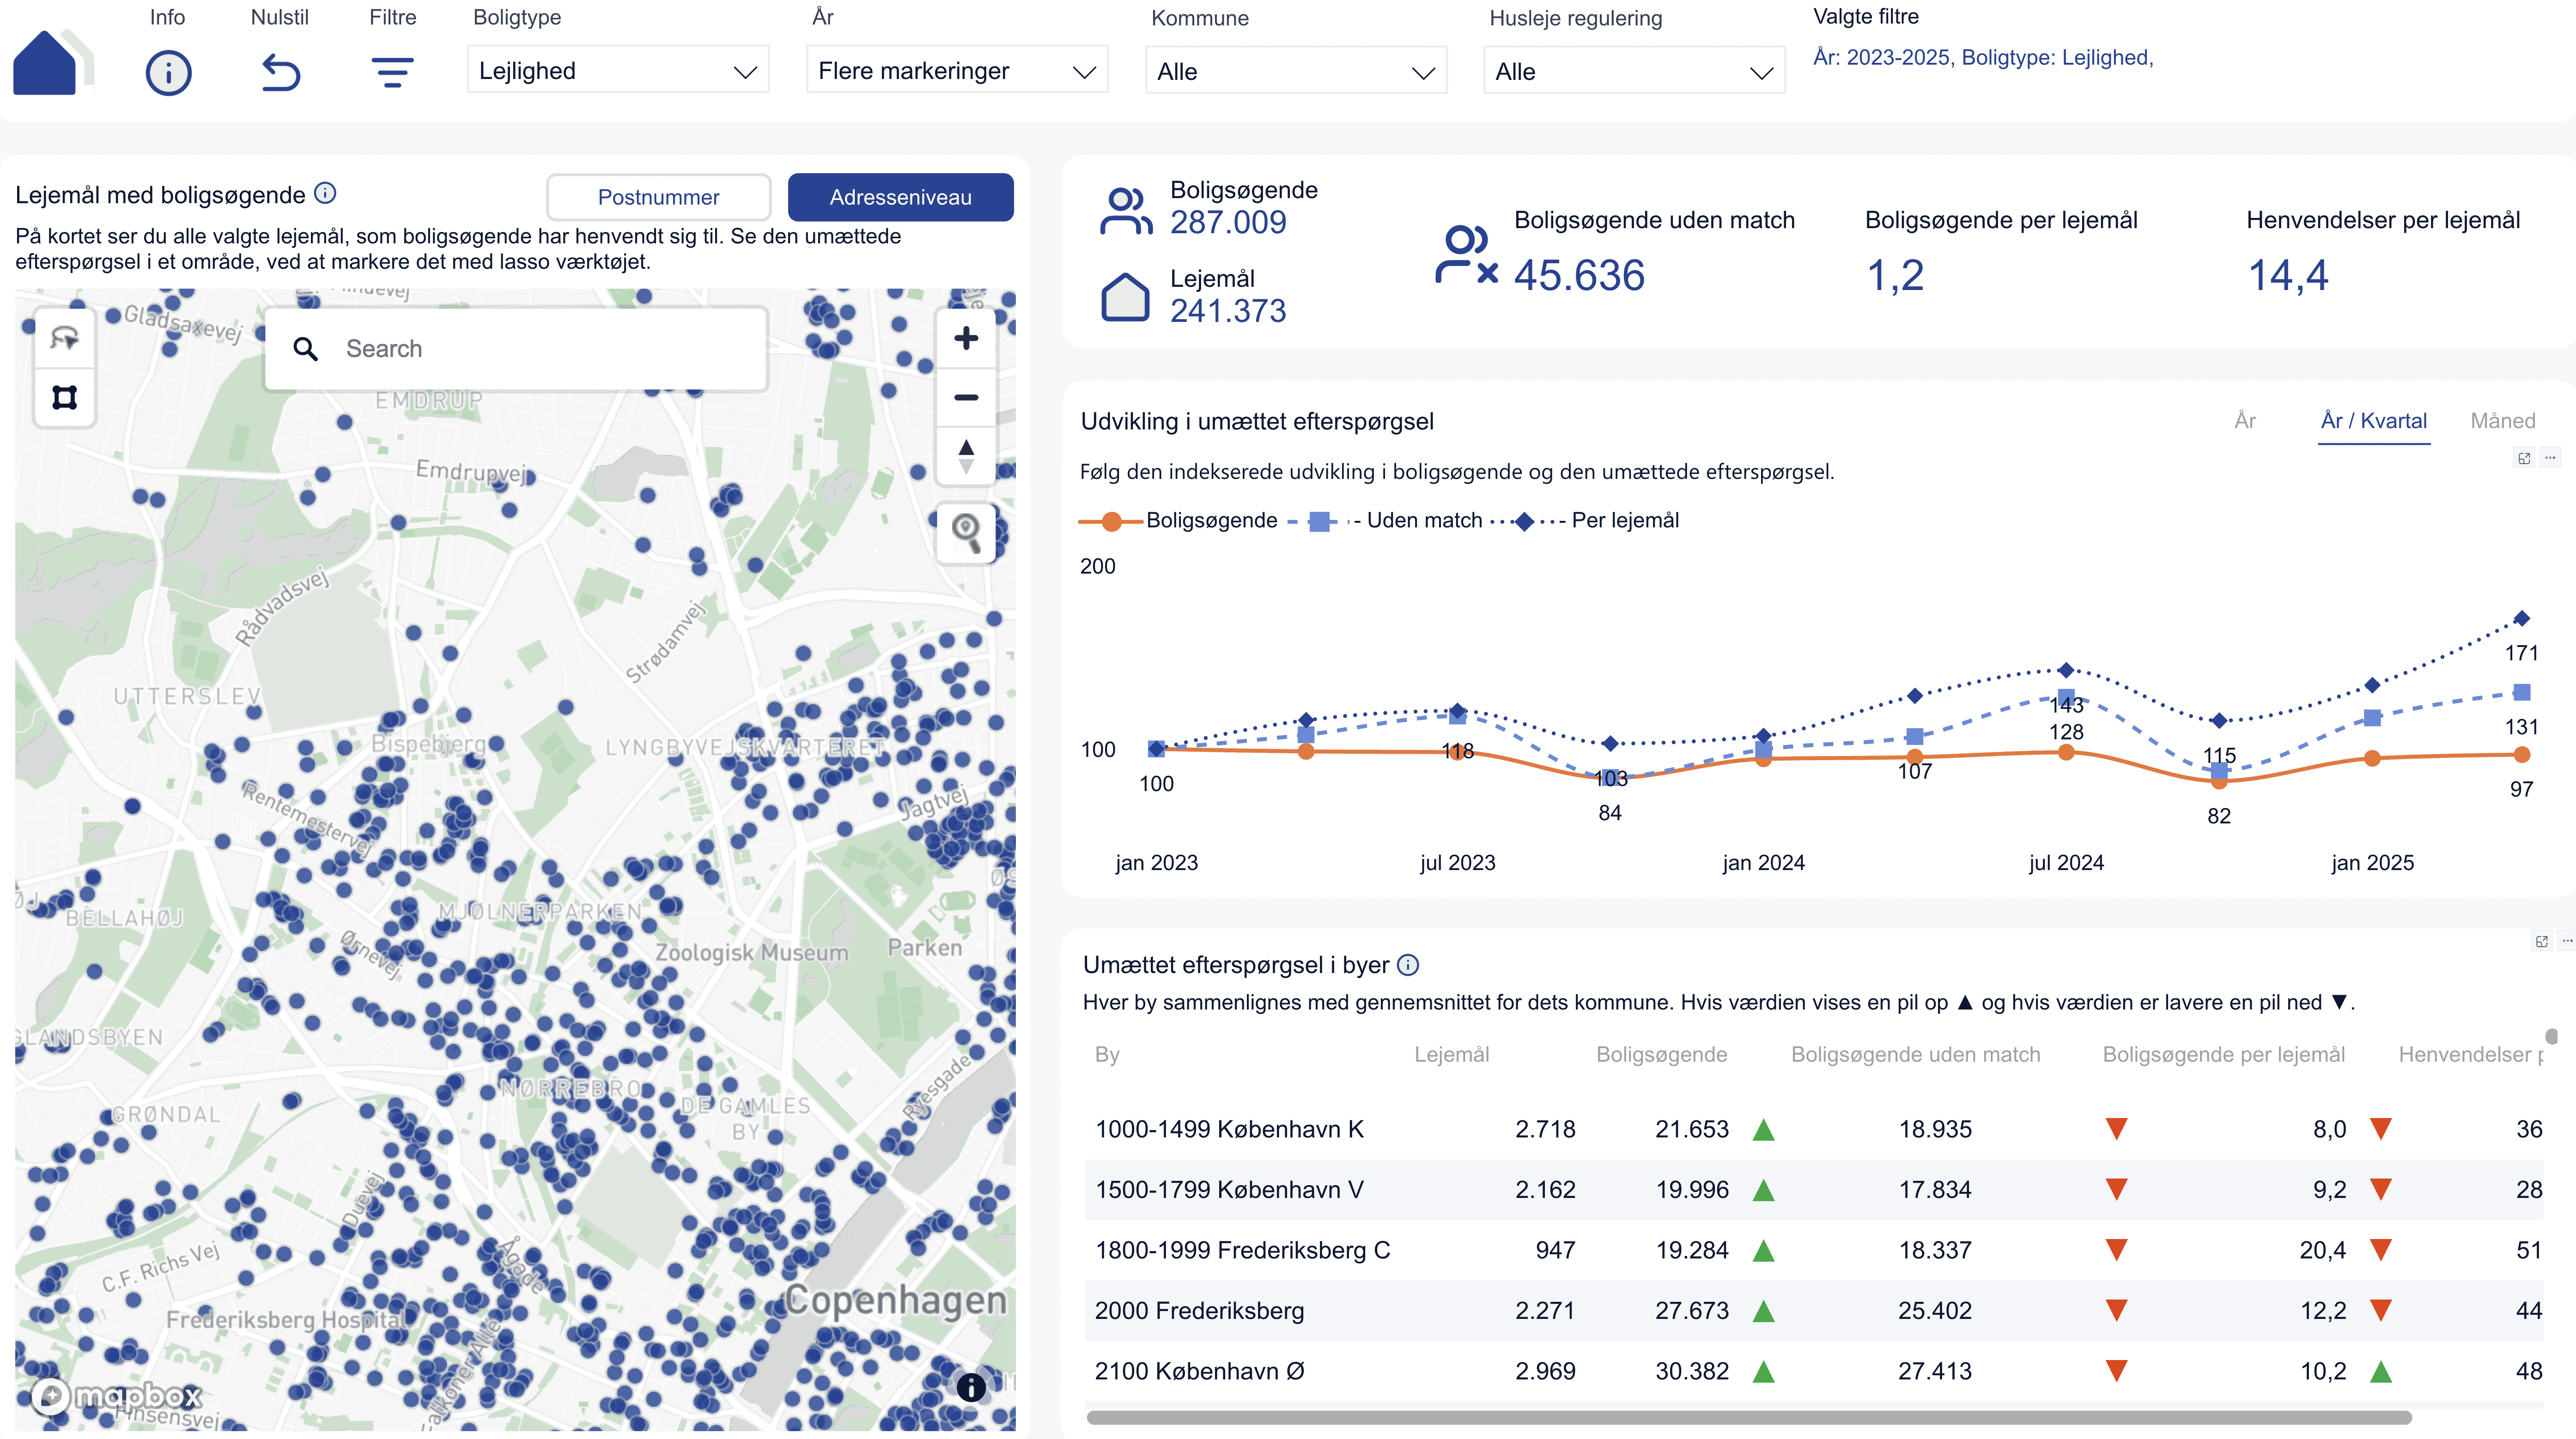Switch chart to Måned tab
Viewport: 2576px width, 1439px height.
2502,421
